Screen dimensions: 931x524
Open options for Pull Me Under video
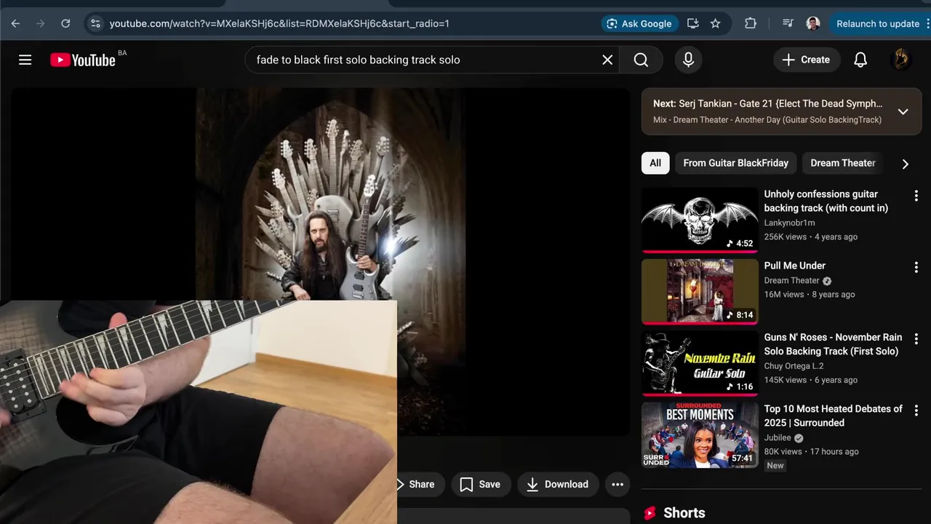(x=916, y=267)
